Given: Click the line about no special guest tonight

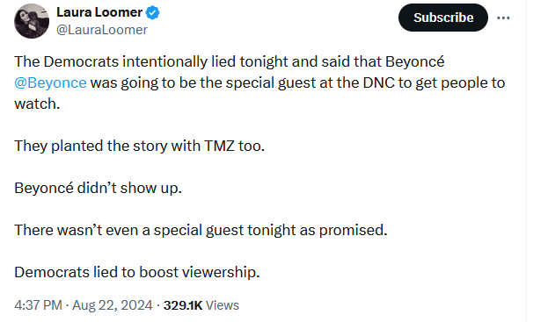Looking at the screenshot, I should pos(201,231).
